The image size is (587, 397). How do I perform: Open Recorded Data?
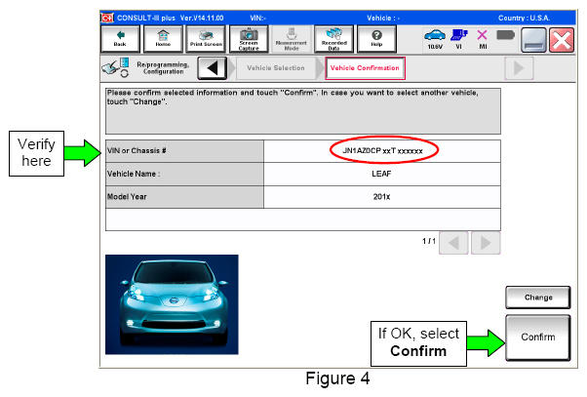tap(333, 39)
